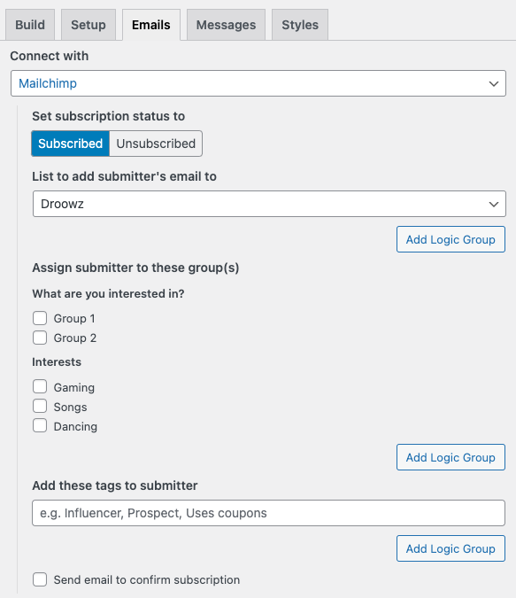Image resolution: width=516 pixels, height=598 pixels.
Task: Check the Group 2 checkbox
Action: (x=40, y=338)
